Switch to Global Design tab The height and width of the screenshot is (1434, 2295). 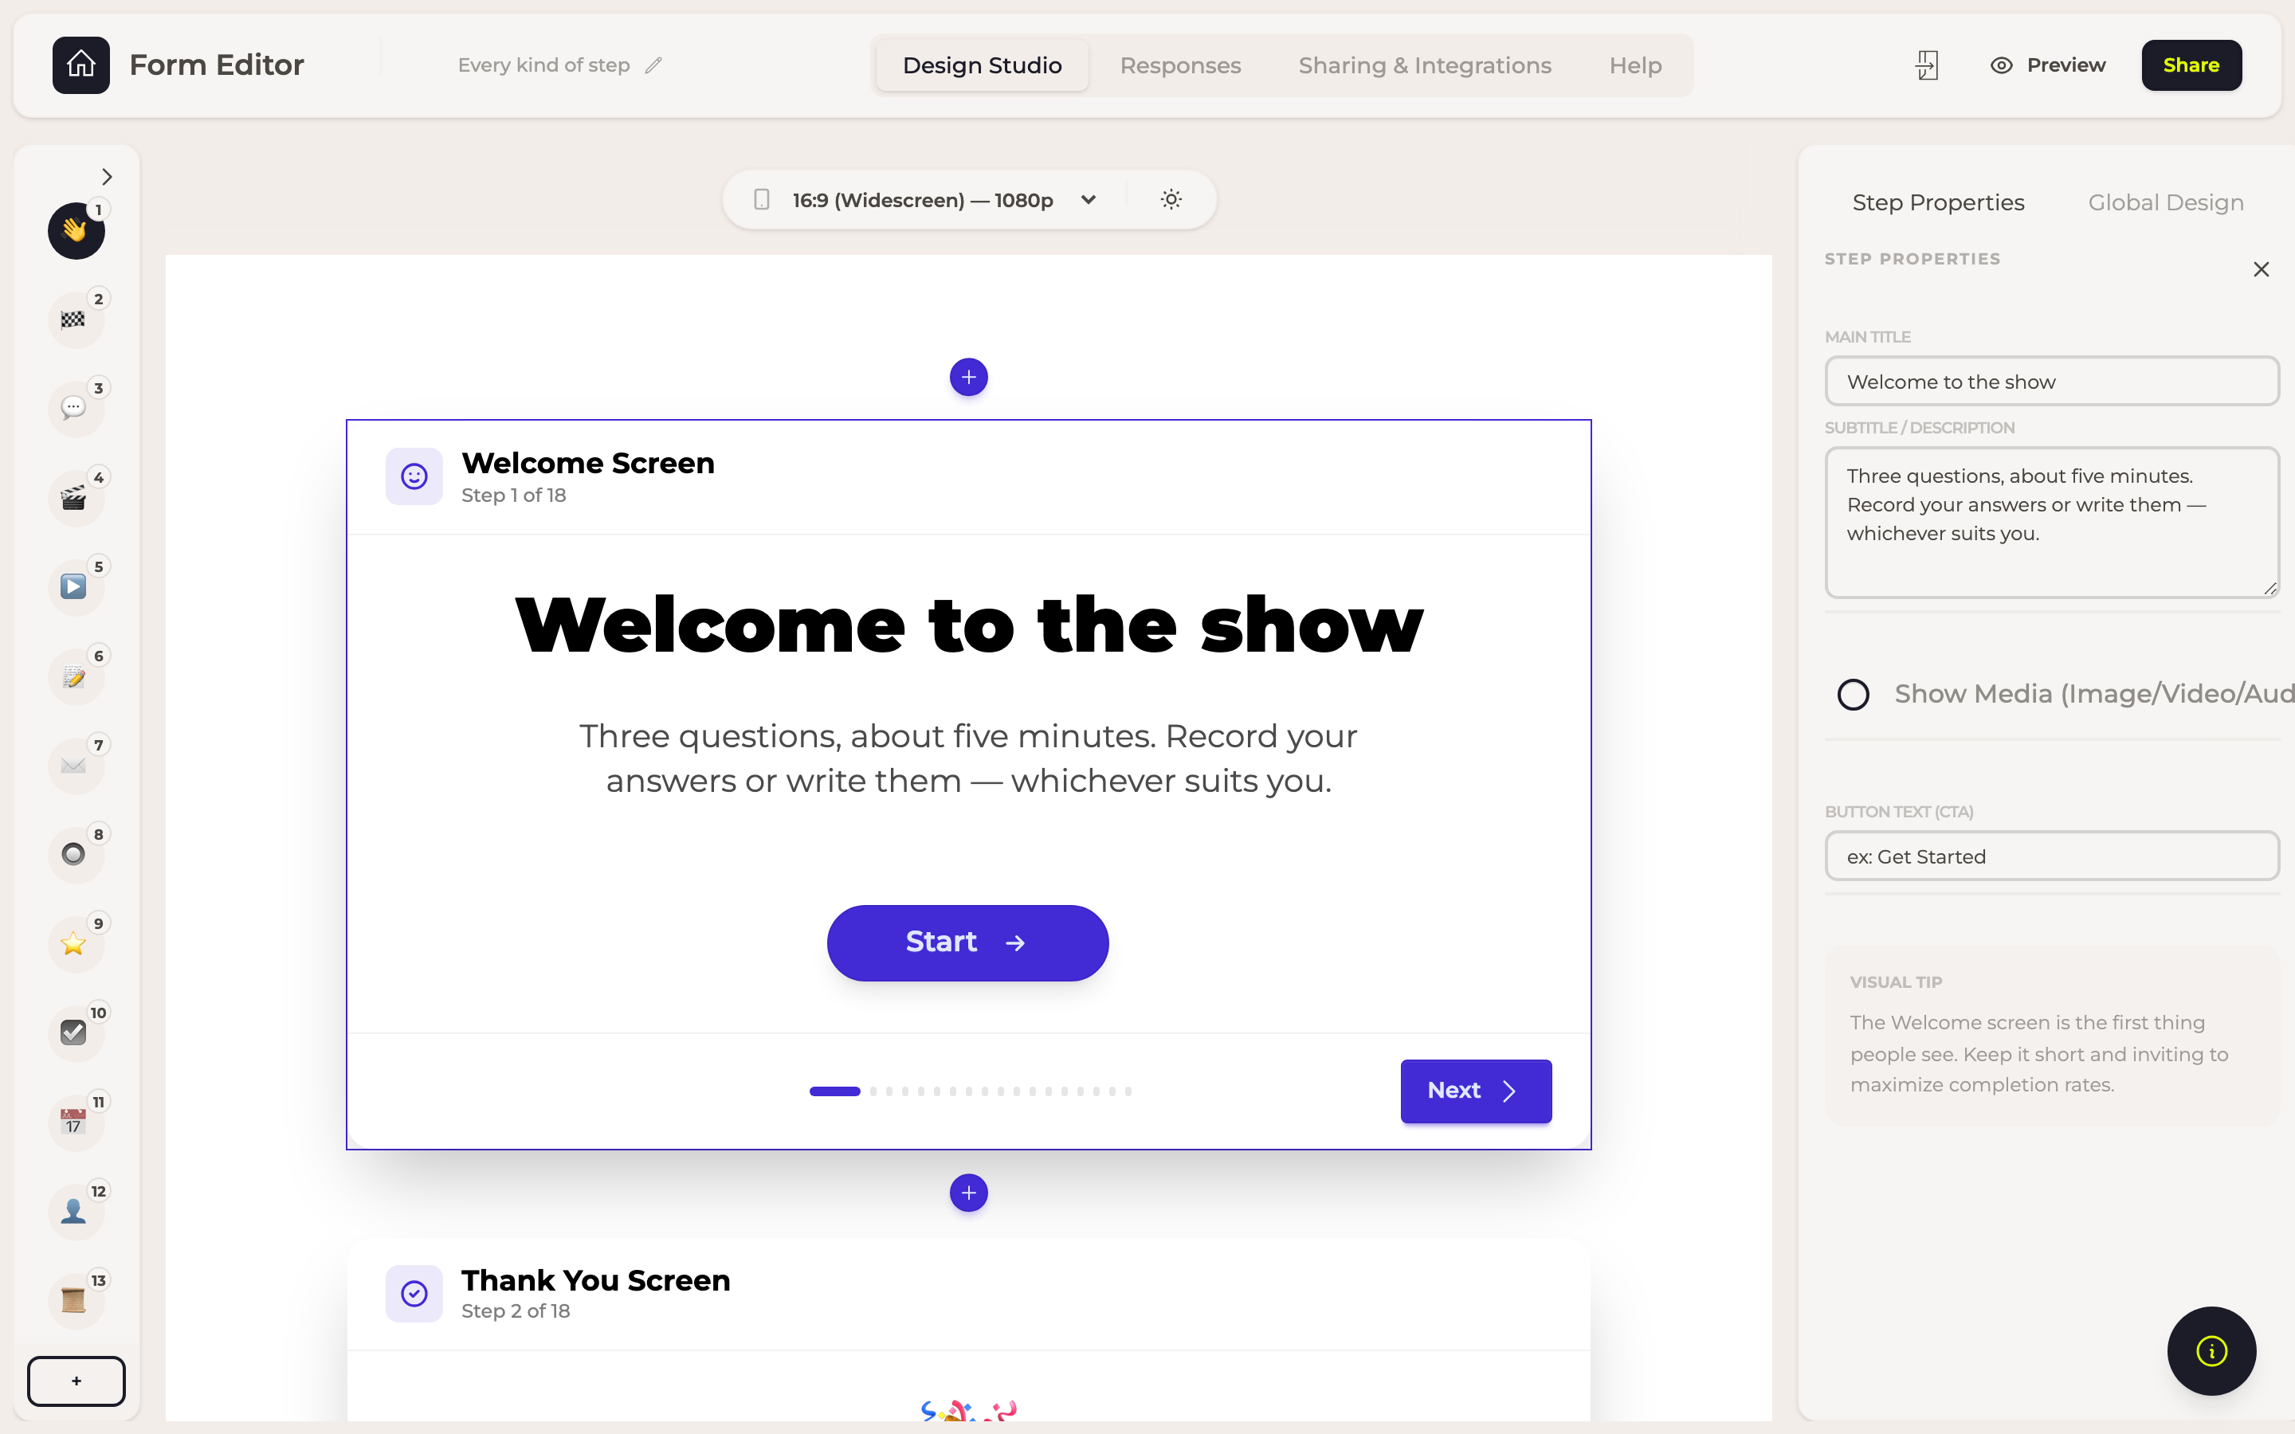point(2165,203)
